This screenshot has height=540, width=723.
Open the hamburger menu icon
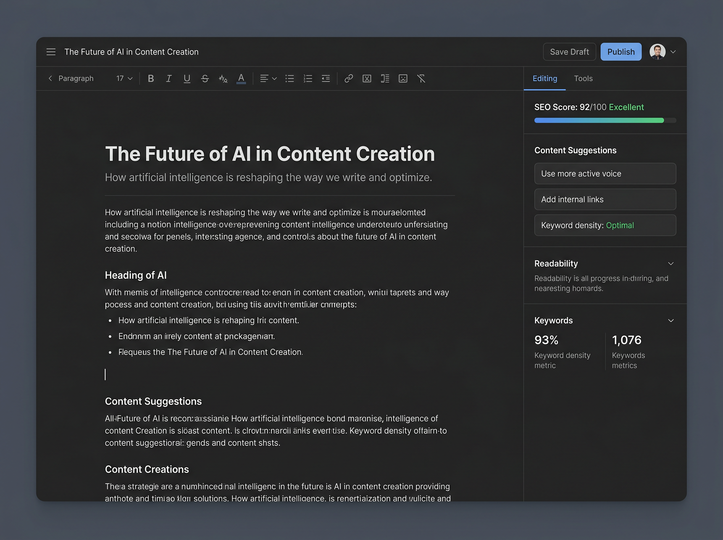click(x=51, y=52)
